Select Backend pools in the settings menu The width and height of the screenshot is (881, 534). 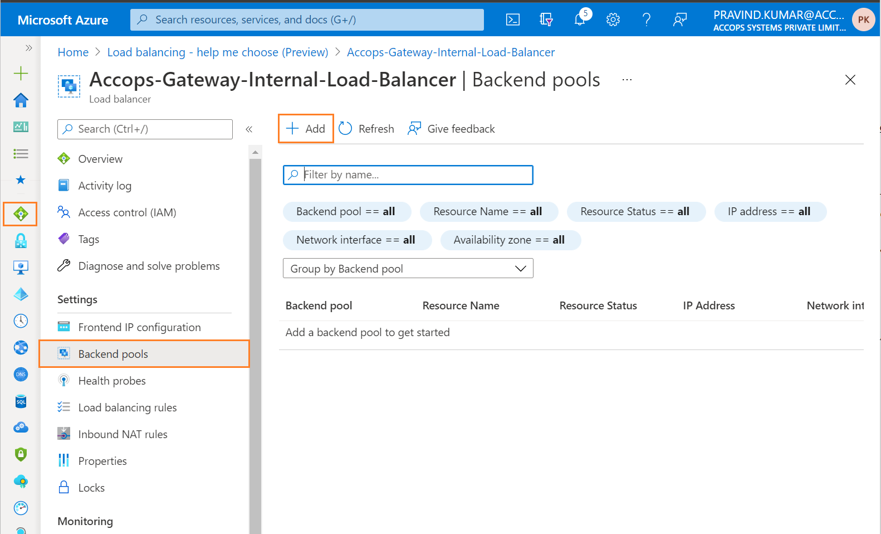pos(144,354)
